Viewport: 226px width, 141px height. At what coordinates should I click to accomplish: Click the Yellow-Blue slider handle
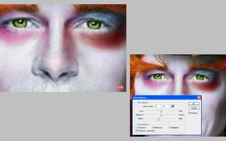tap(159, 119)
